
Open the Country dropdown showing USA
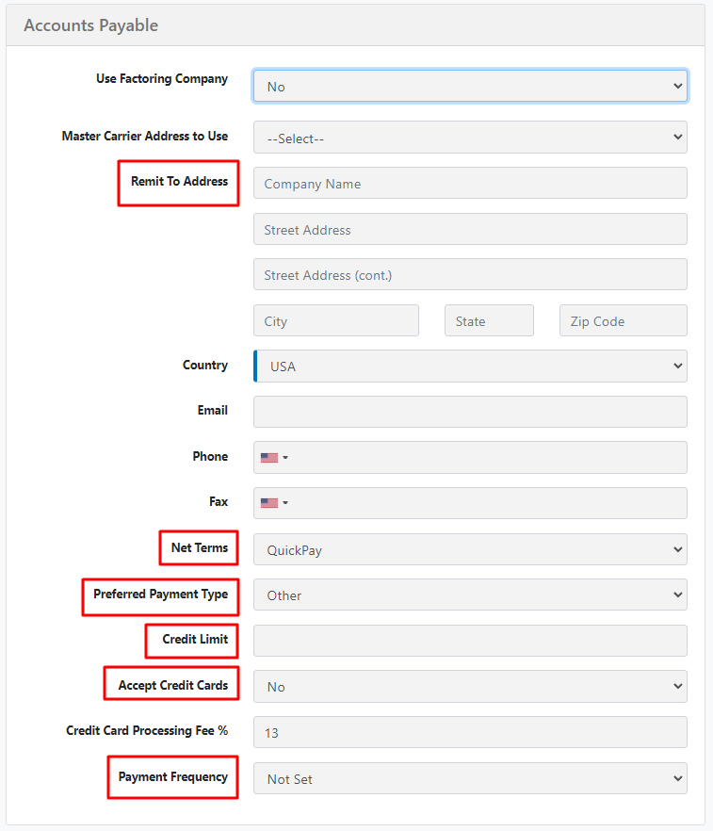pos(470,367)
